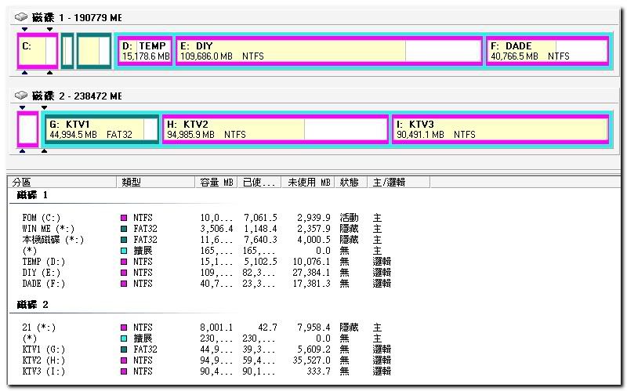Click the 磁碟 2 - 238472 MB title

point(77,96)
